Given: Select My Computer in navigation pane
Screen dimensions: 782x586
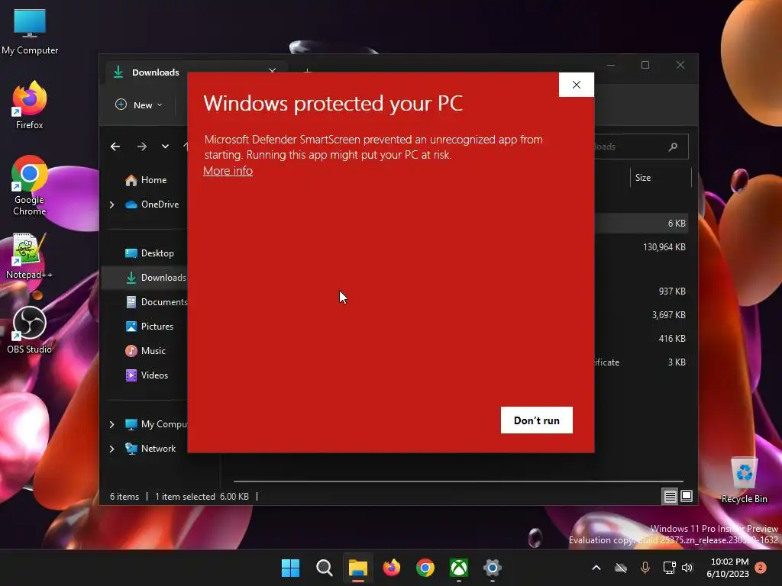Looking at the screenshot, I should tap(155, 424).
